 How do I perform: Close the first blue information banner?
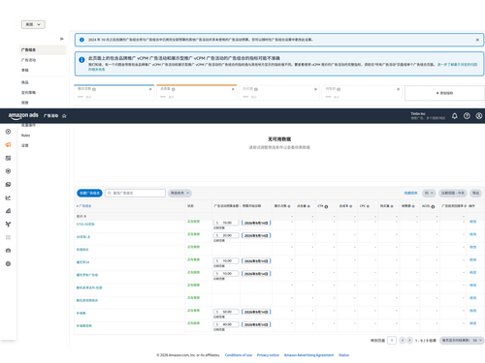[x=477, y=40]
